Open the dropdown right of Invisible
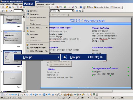 point(73,11)
